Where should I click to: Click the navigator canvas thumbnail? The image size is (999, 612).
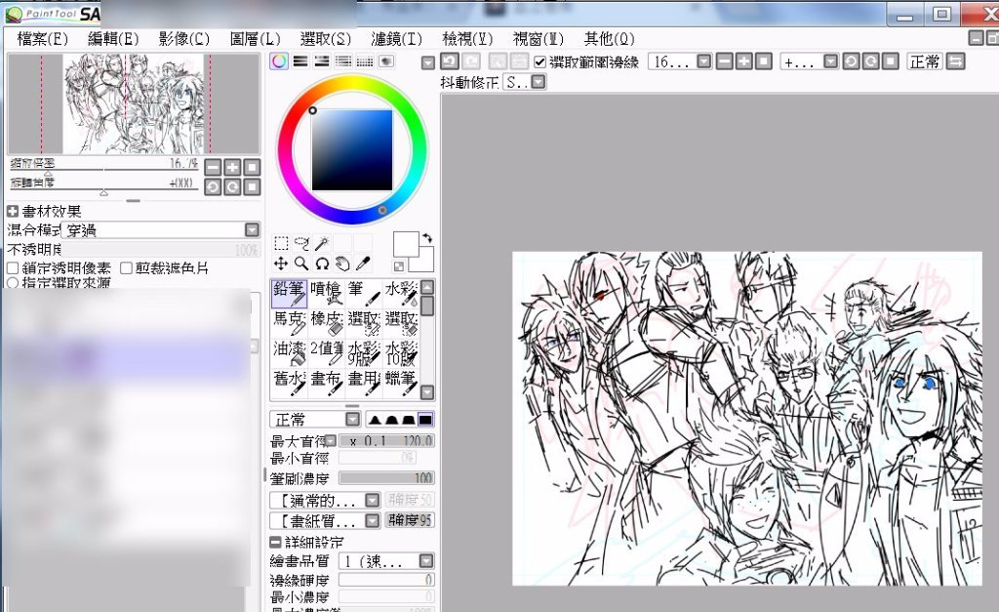pyautogui.click(x=133, y=103)
